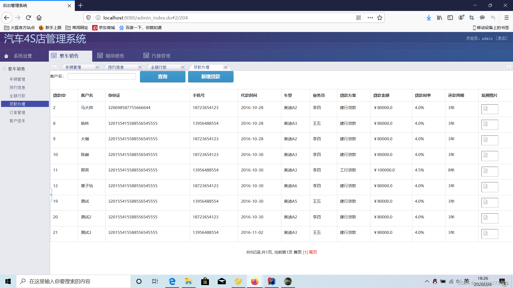Image resolution: width=513 pixels, height=288 pixels.
Task: Open 移动设备上的书签 folder
Action: [491, 28]
